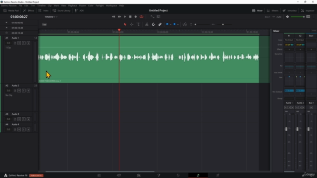Open the Timeline menu
This screenshot has height=178, width=317.
42,5
